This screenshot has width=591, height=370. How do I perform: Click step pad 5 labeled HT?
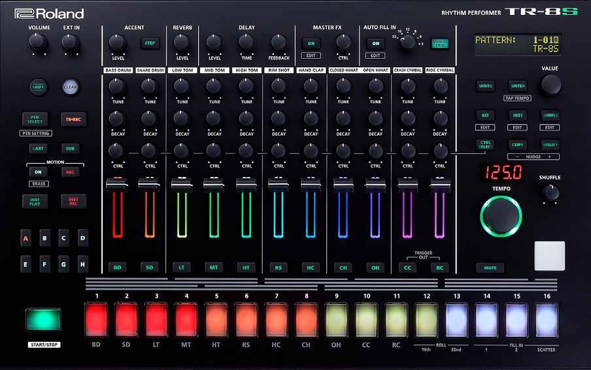coord(216,319)
